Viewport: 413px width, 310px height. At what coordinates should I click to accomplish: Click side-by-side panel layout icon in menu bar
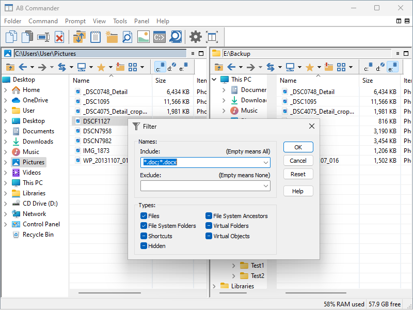399,21
